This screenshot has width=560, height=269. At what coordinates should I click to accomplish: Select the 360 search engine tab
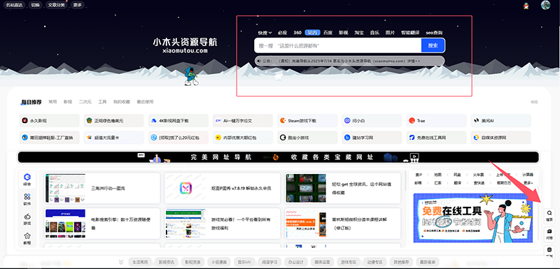(297, 33)
